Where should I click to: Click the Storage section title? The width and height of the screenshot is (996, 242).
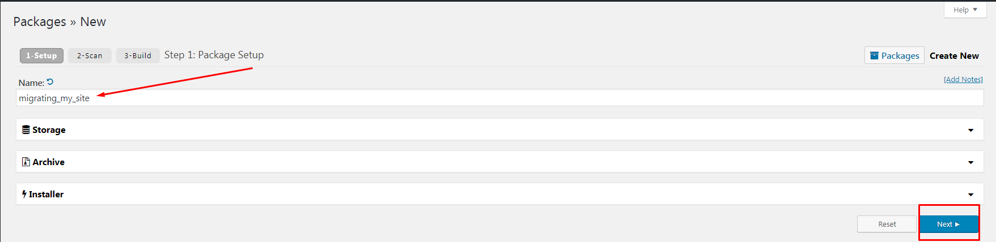coord(49,129)
